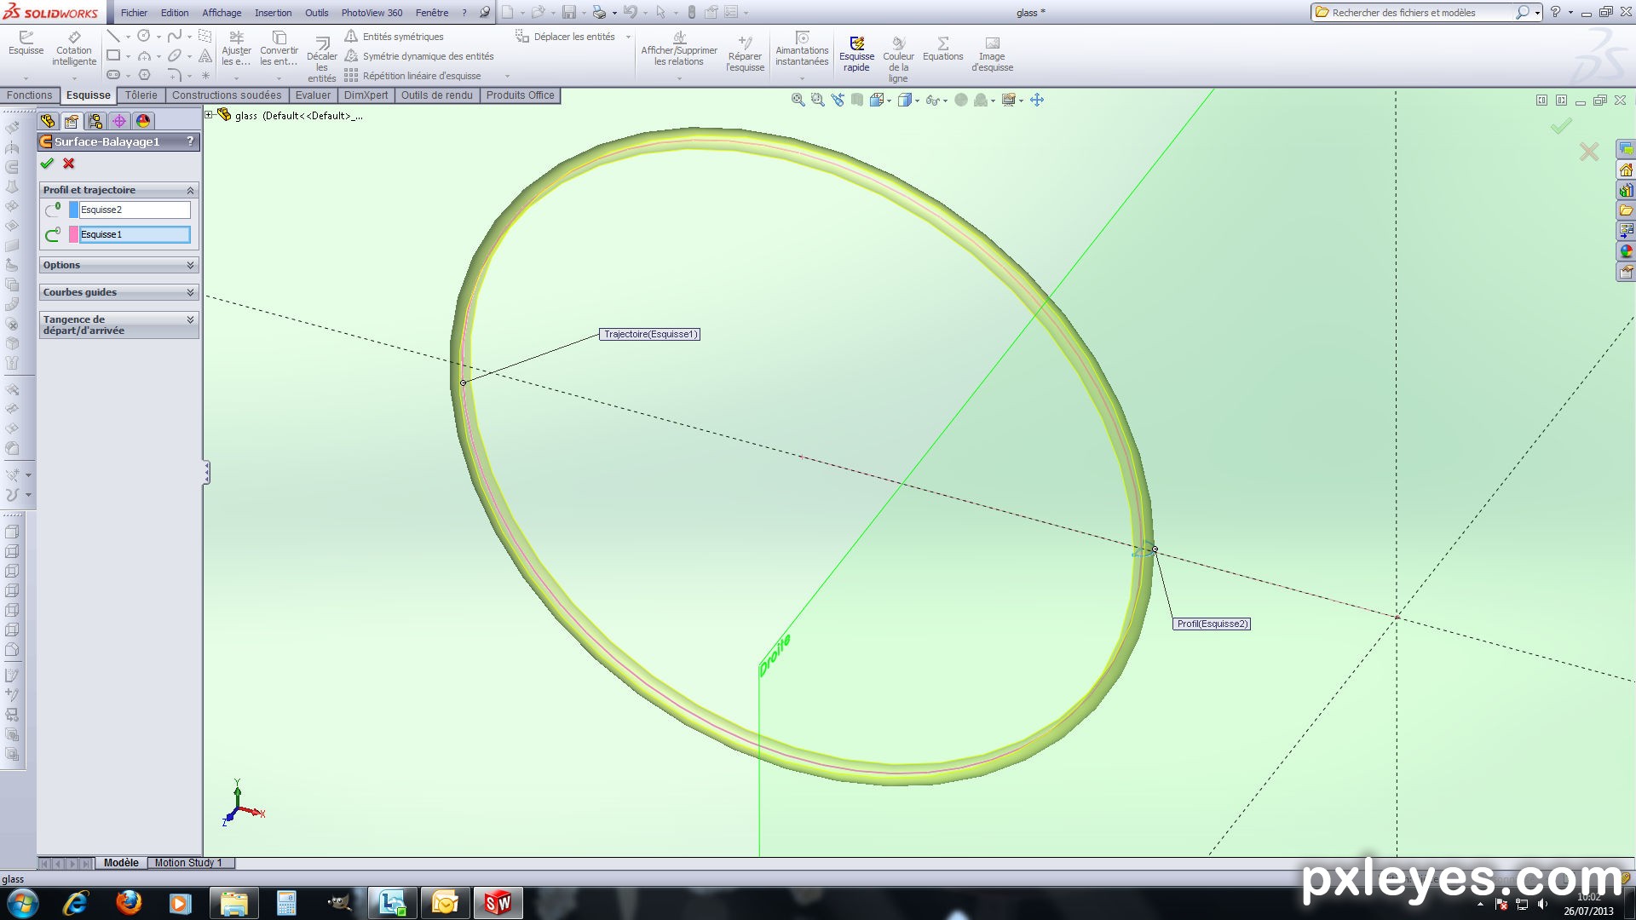The height and width of the screenshot is (920, 1636).
Task: Click Previous View icon in view toolbar
Action: [x=838, y=100]
